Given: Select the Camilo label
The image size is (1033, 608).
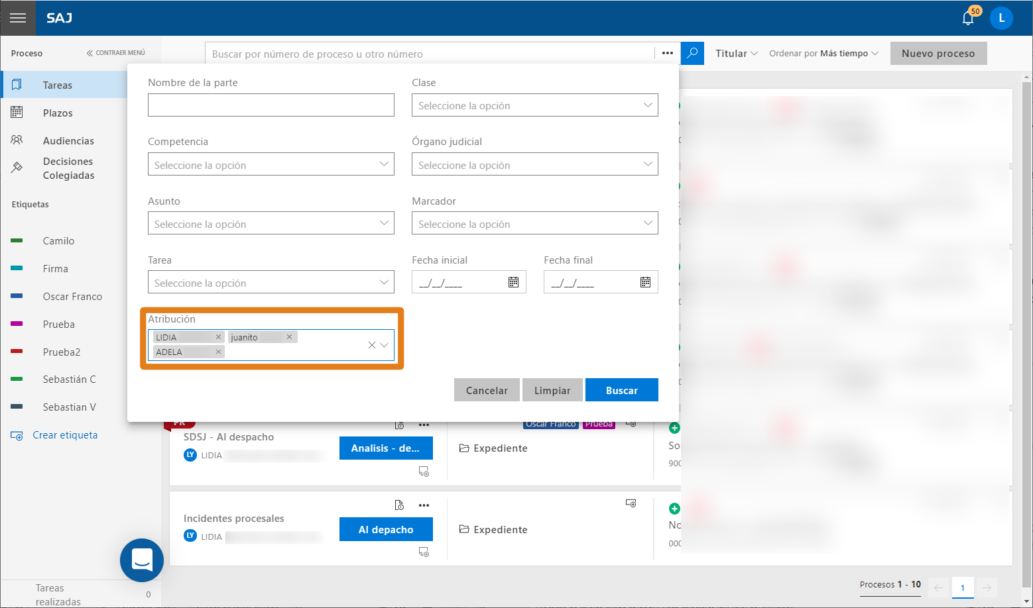Looking at the screenshot, I should click(58, 240).
